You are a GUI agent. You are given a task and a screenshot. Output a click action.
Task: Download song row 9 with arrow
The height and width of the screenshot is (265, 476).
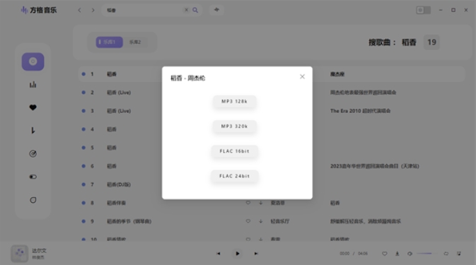tap(261, 221)
